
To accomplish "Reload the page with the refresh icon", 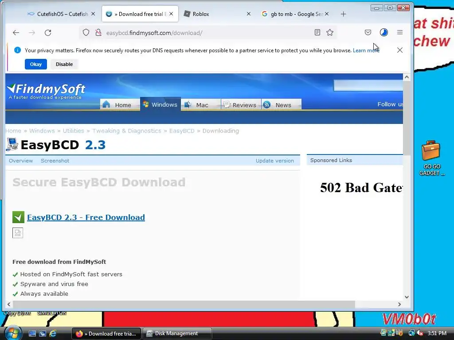I will coord(48,33).
